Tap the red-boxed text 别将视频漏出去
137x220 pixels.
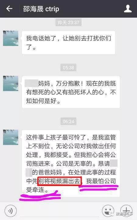click(x=59, y=181)
